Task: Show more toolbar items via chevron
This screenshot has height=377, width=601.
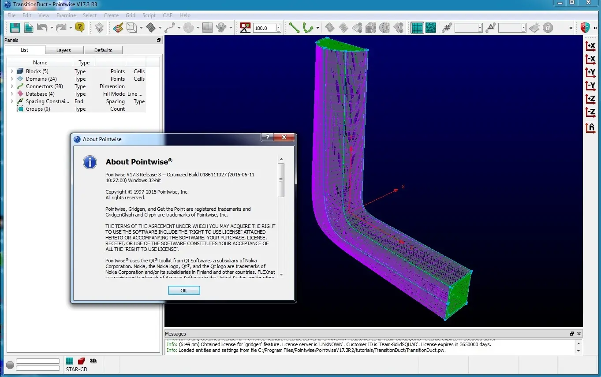Action: [571, 28]
